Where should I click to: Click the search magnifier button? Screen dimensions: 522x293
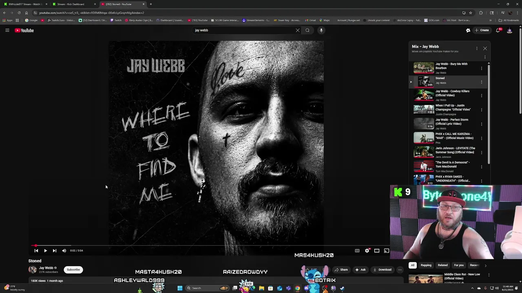tap(307, 30)
